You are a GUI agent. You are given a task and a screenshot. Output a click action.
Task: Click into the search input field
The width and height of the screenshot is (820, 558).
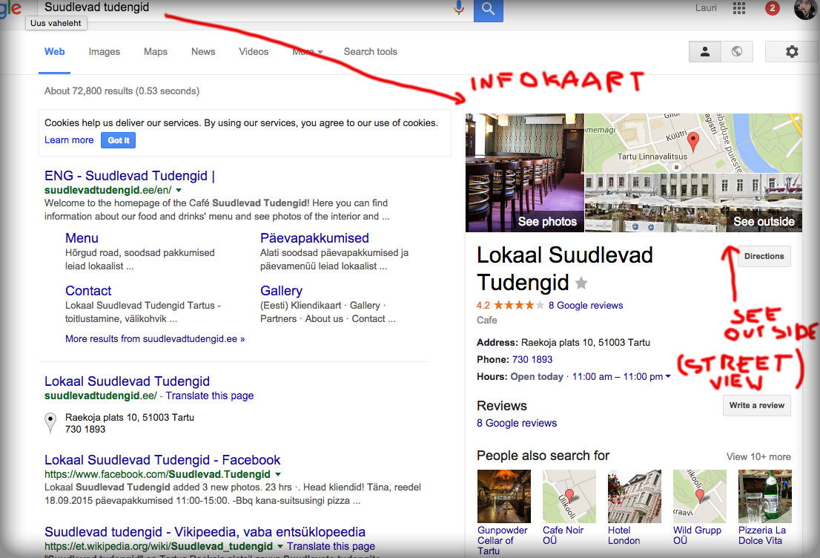pyautogui.click(x=246, y=8)
